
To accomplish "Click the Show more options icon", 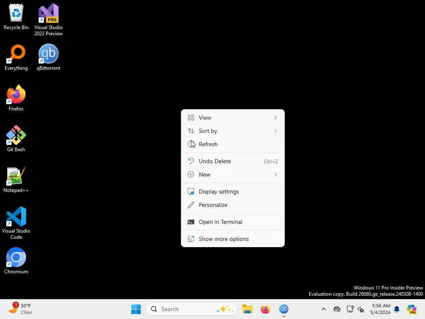I will click(x=191, y=239).
